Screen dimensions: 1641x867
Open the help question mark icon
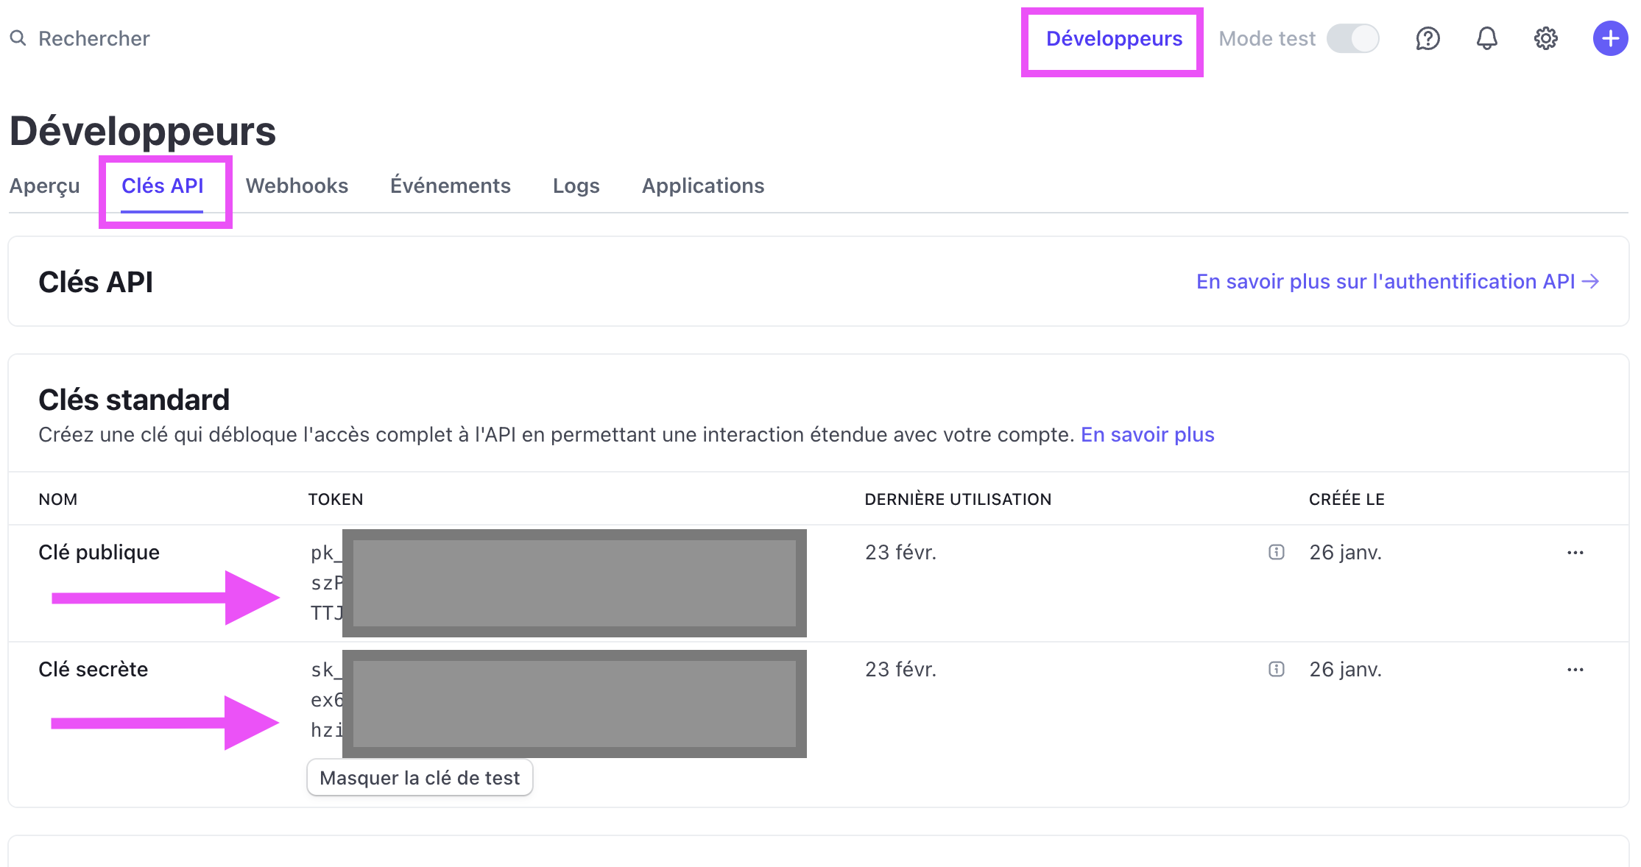click(1427, 38)
